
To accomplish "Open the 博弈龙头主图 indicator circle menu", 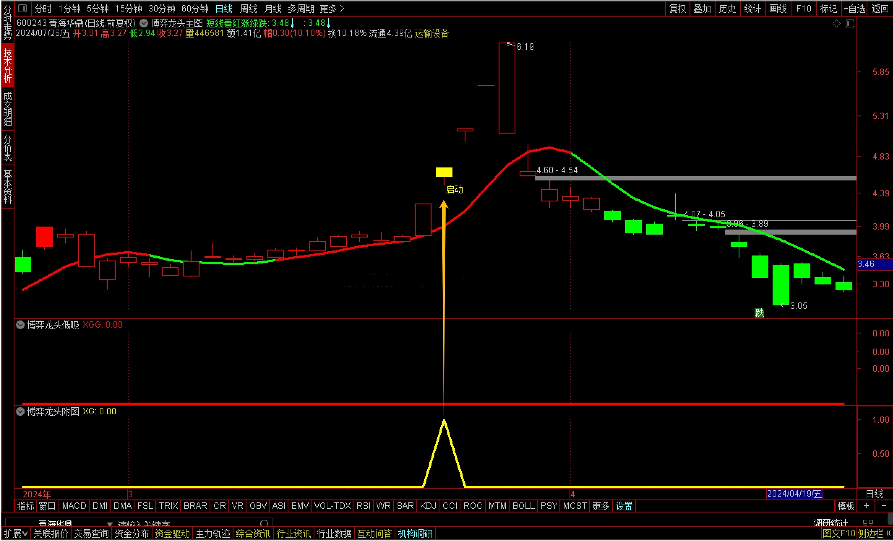I will [144, 23].
